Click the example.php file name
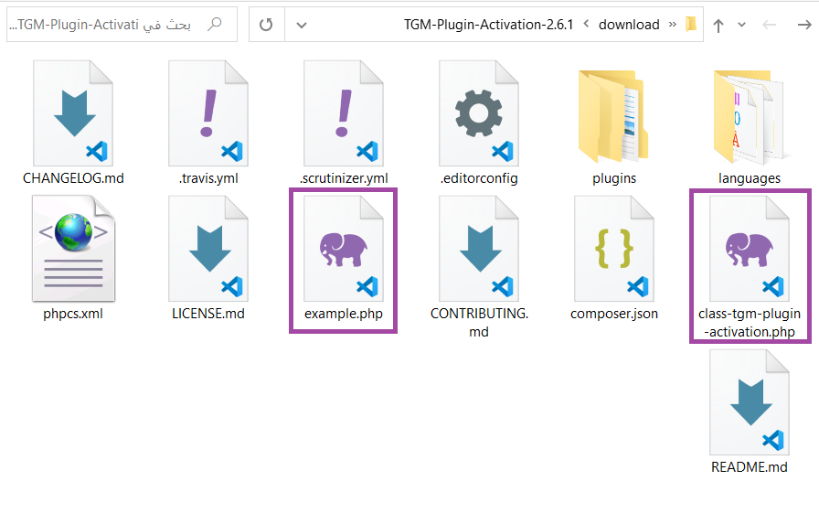Viewport: 819px width, 513px height. (344, 314)
